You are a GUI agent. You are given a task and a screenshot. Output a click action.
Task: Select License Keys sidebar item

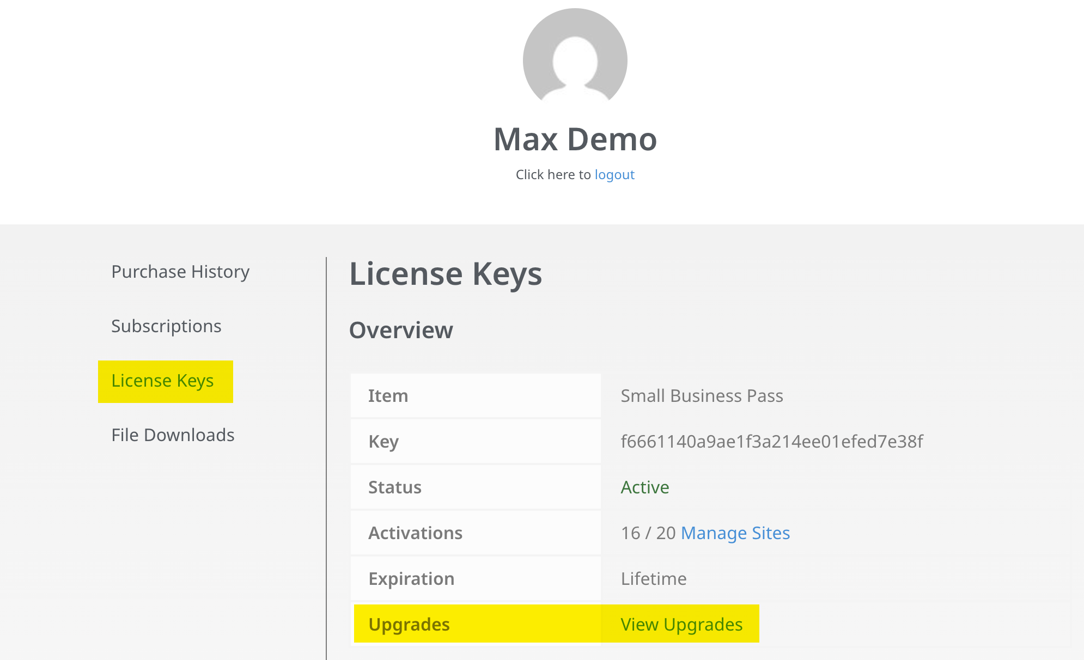[162, 381]
